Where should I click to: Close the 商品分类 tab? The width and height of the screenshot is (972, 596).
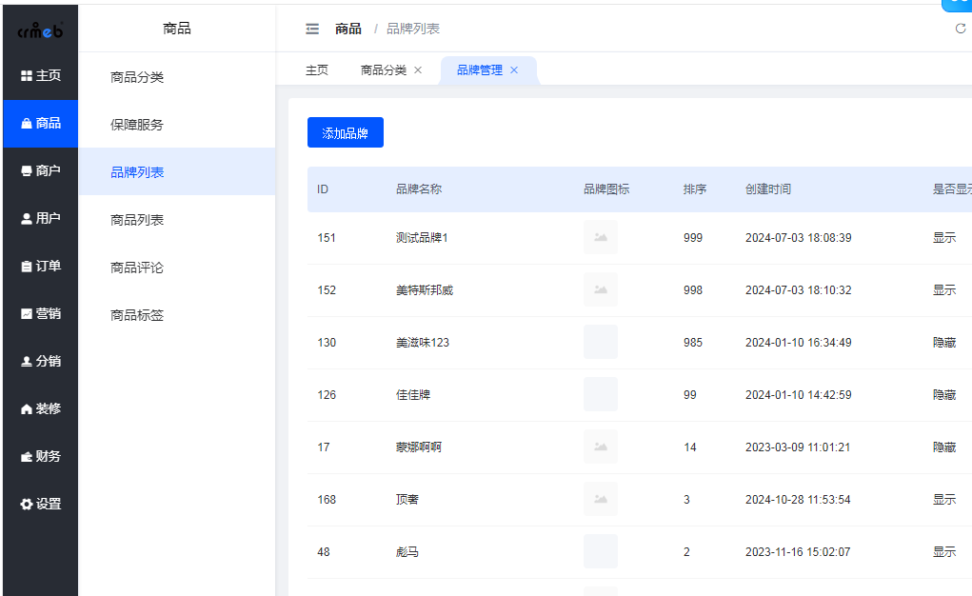418,70
